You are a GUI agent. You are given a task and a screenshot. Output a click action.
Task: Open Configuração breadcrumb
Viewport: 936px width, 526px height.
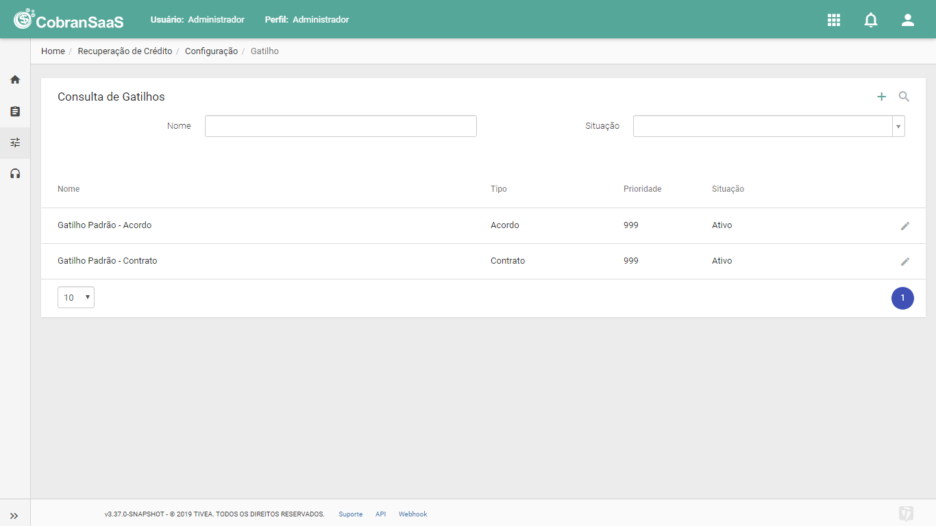tap(211, 51)
